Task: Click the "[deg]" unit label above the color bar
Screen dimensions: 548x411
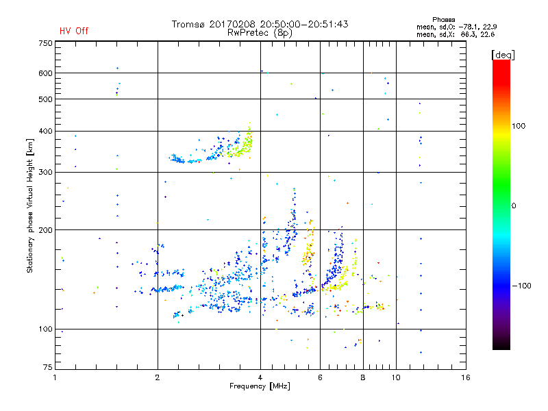Action: click(x=503, y=55)
